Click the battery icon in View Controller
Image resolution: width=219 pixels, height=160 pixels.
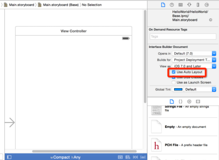pyautogui.click(x=126, y=38)
